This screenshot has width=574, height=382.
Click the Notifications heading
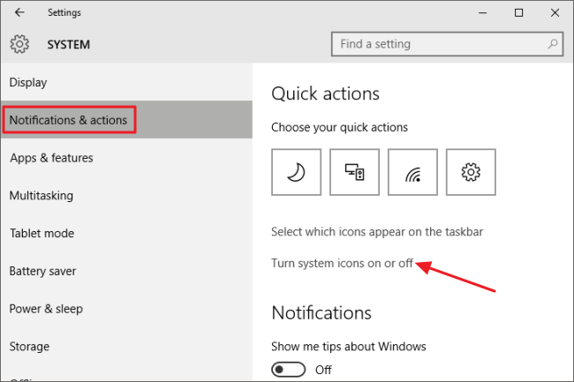pyautogui.click(x=321, y=313)
